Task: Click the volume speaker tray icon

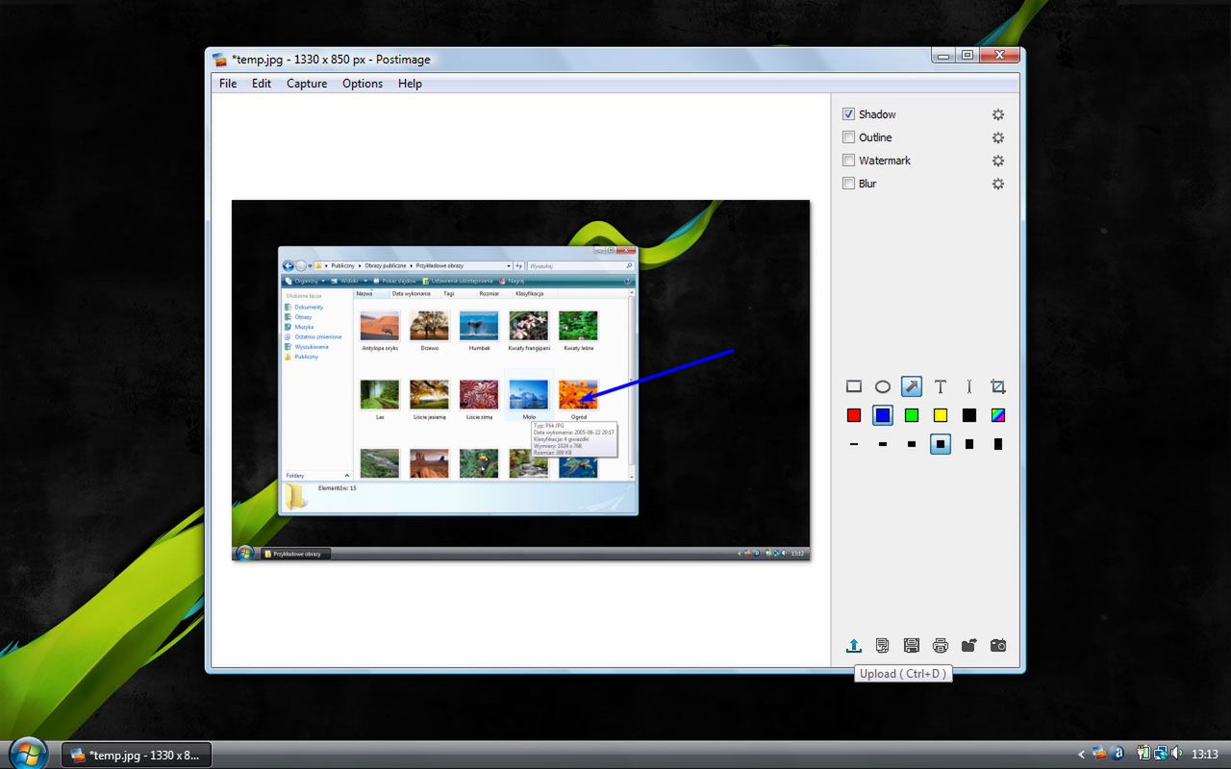Action: pyautogui.click(x=1177, y=754)
